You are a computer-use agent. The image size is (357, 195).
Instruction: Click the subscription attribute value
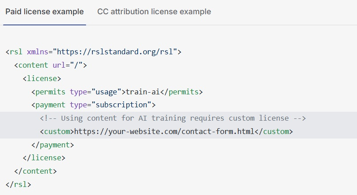pos(121,105)
